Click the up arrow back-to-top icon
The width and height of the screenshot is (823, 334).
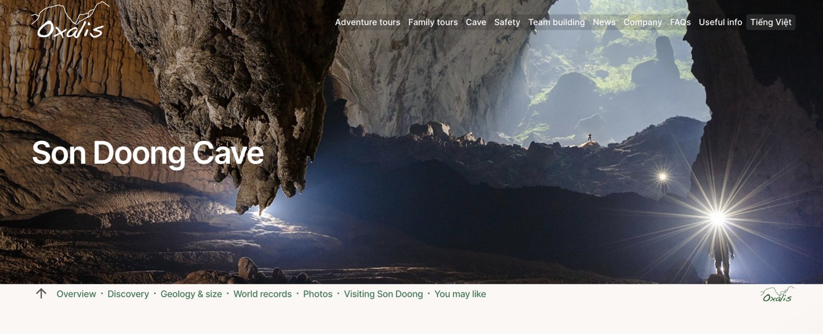[41, 293]
